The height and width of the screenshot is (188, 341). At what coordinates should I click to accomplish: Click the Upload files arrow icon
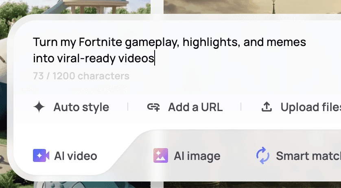pos(267,107)
